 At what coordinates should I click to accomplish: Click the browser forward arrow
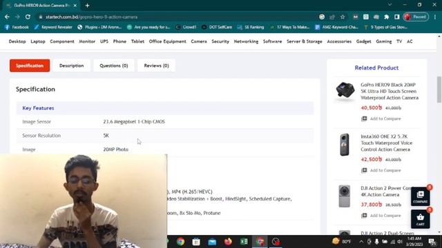click(17, 17)
